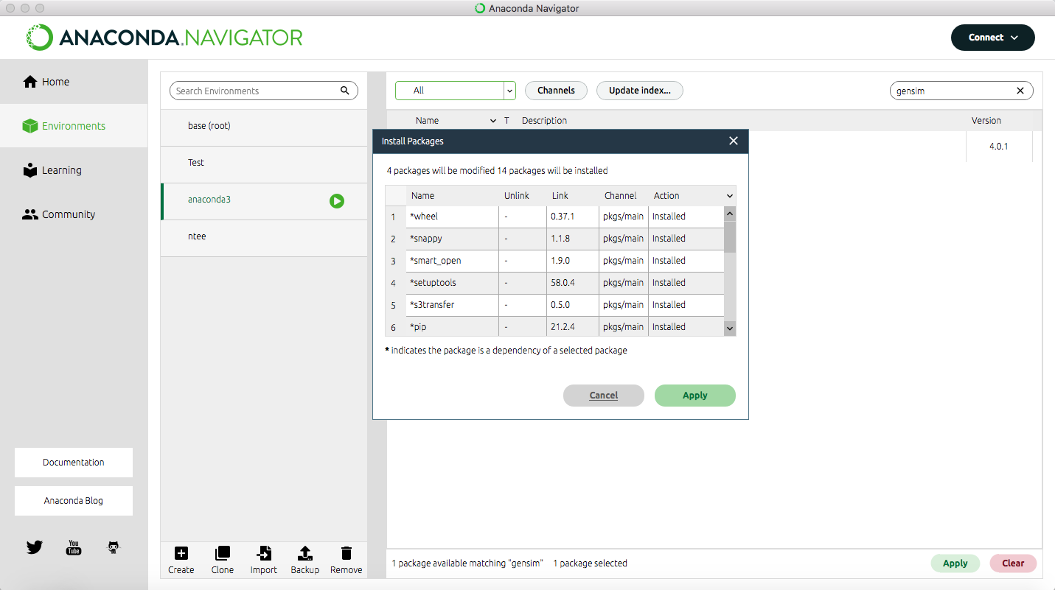Viewport: 1055px width, 590px height.
Task: Select the Environments menu item
Action: pyautogui.click(x=74, y=126)
